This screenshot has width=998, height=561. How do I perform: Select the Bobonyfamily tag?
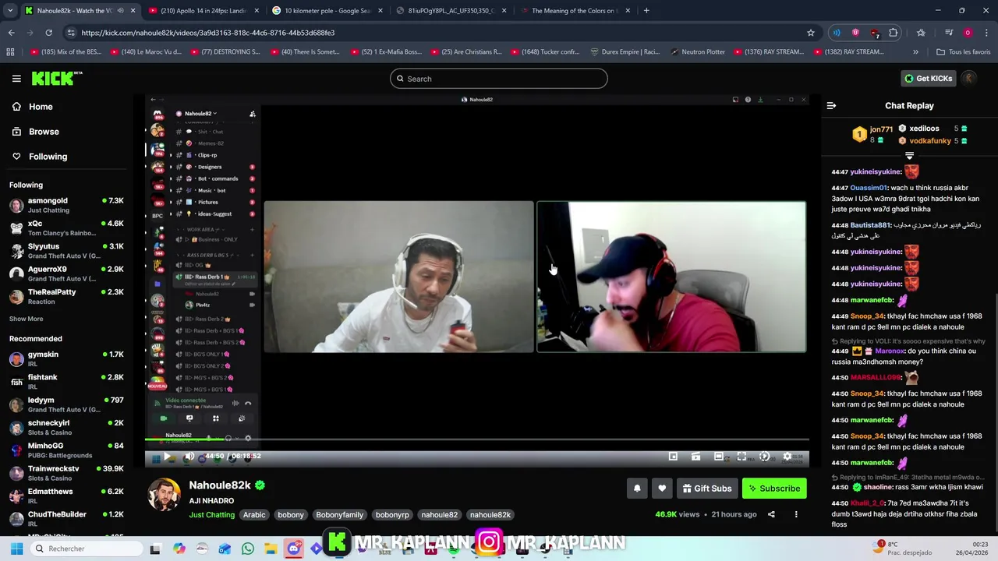pyautogui.click(x=339, y=515)
